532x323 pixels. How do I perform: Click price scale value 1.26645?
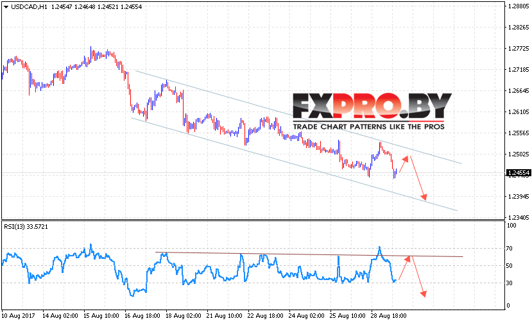tap(519, 90)
